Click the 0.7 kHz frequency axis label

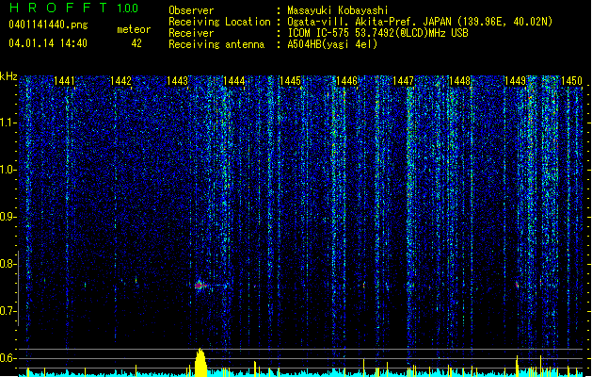pyautogui.click(x=8, y=311)
